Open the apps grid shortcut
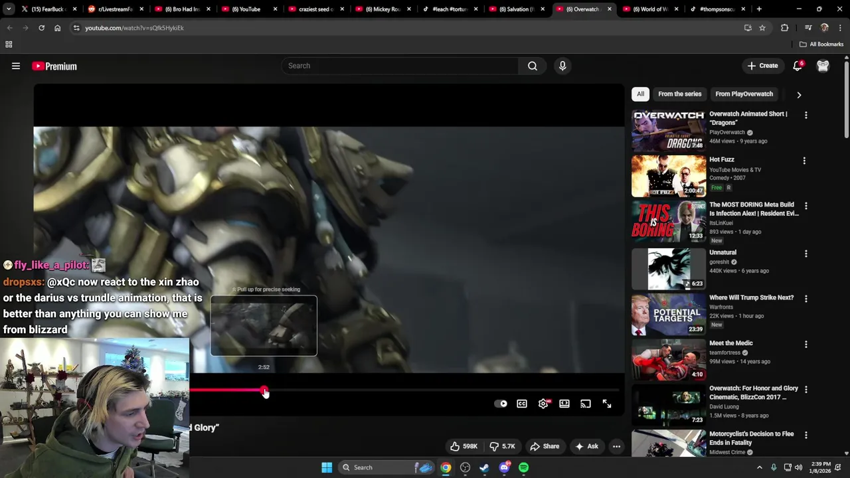The image size is (850, 478). [x=9, y=44]
